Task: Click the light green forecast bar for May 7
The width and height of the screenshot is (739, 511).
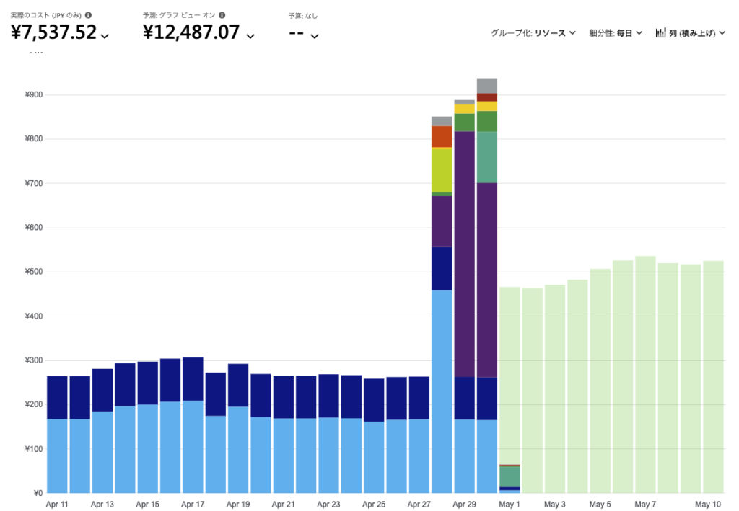Action: pyautogui.click(x=645, y=374)
